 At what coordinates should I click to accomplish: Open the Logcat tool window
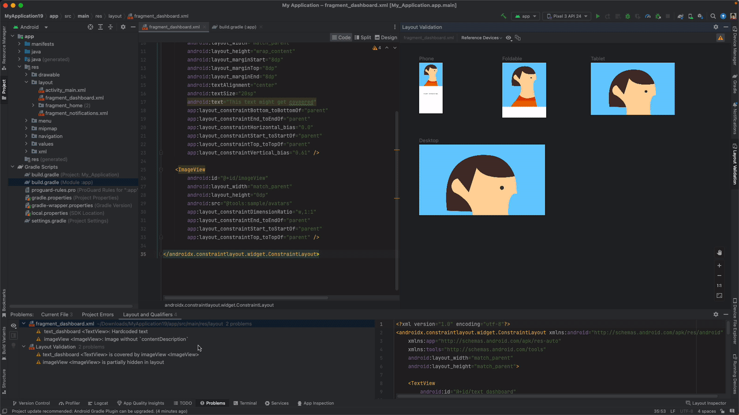pyautogui.click(x=98, y=403)
